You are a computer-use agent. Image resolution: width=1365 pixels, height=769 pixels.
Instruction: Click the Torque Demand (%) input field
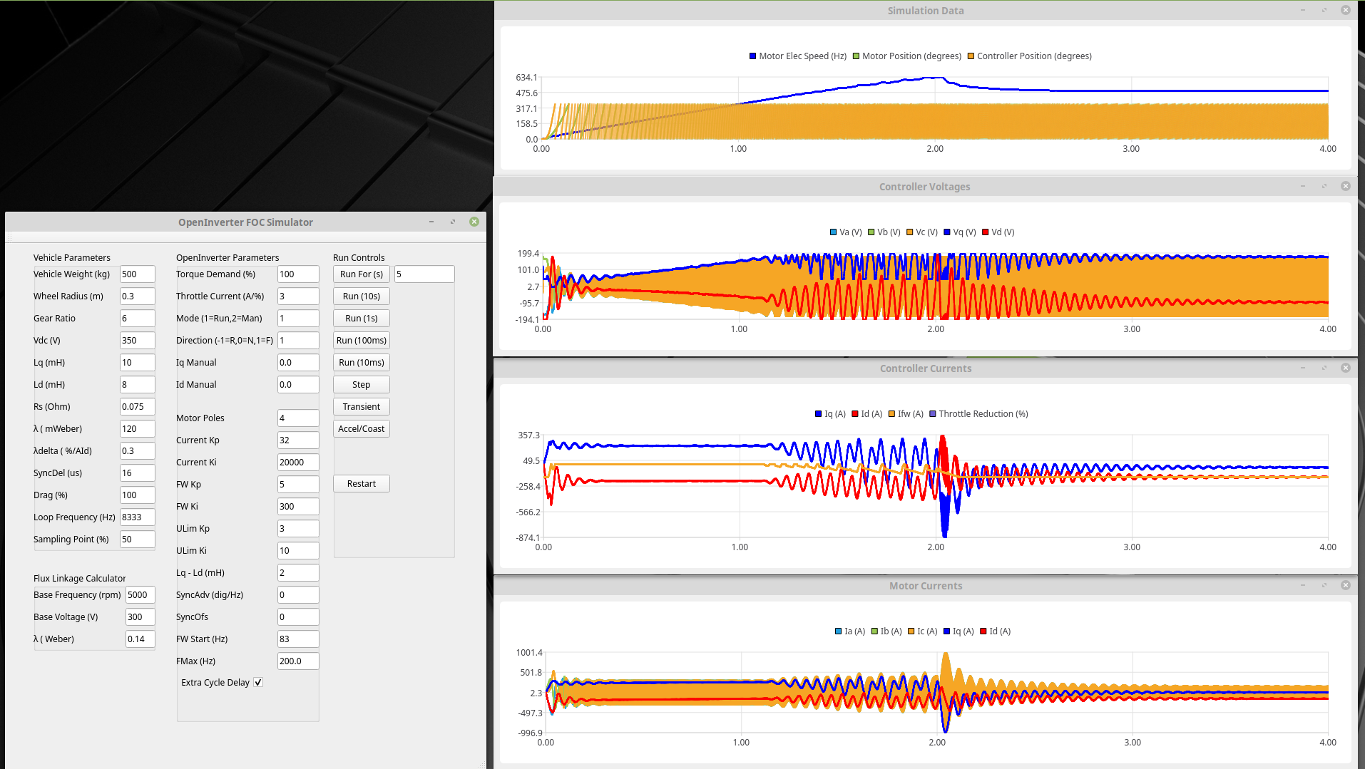[297, 274]
